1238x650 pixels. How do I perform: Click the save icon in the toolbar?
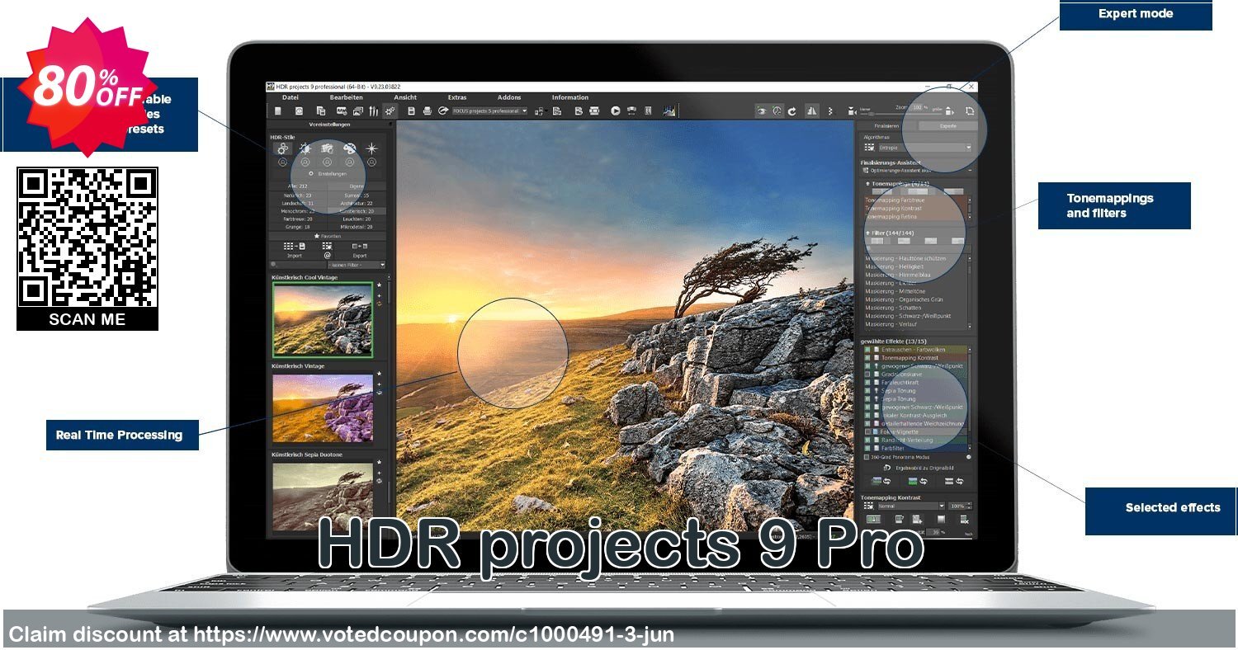coord(411,111)
